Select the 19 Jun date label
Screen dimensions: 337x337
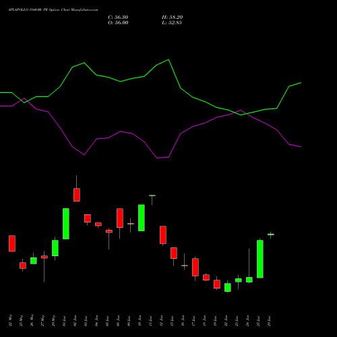215,321
